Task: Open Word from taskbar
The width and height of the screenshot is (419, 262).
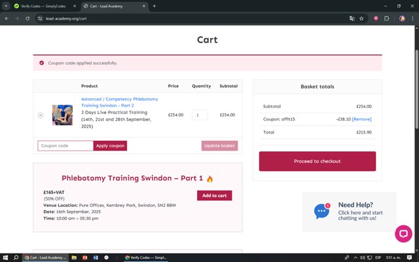Action: 96,257
